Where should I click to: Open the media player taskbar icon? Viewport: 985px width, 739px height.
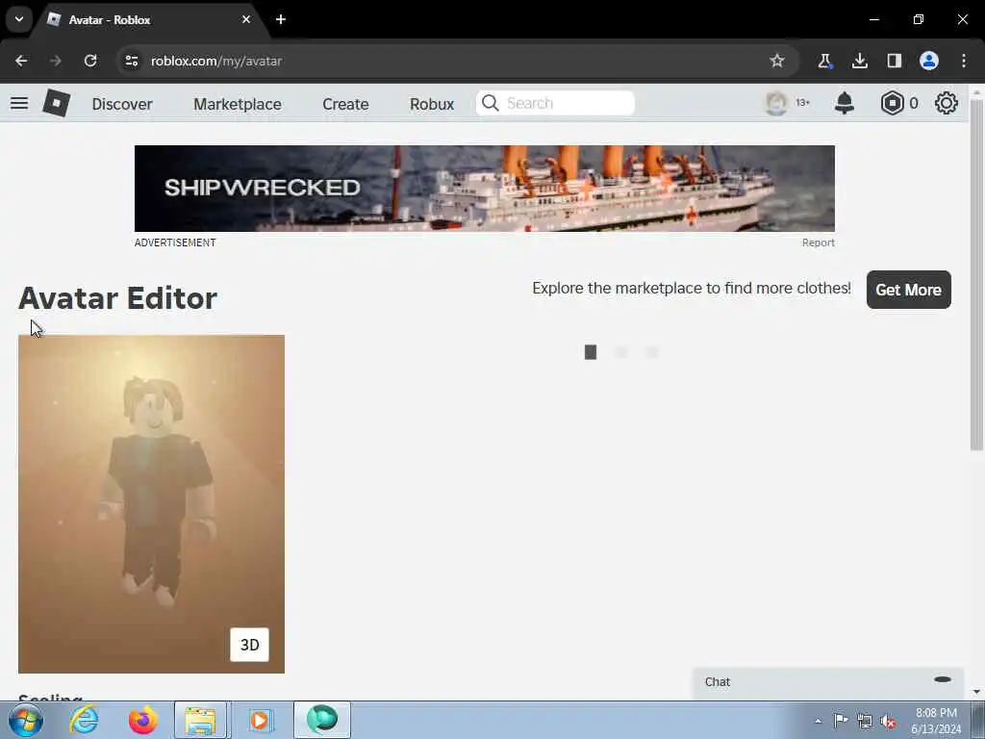pos(260,720)
